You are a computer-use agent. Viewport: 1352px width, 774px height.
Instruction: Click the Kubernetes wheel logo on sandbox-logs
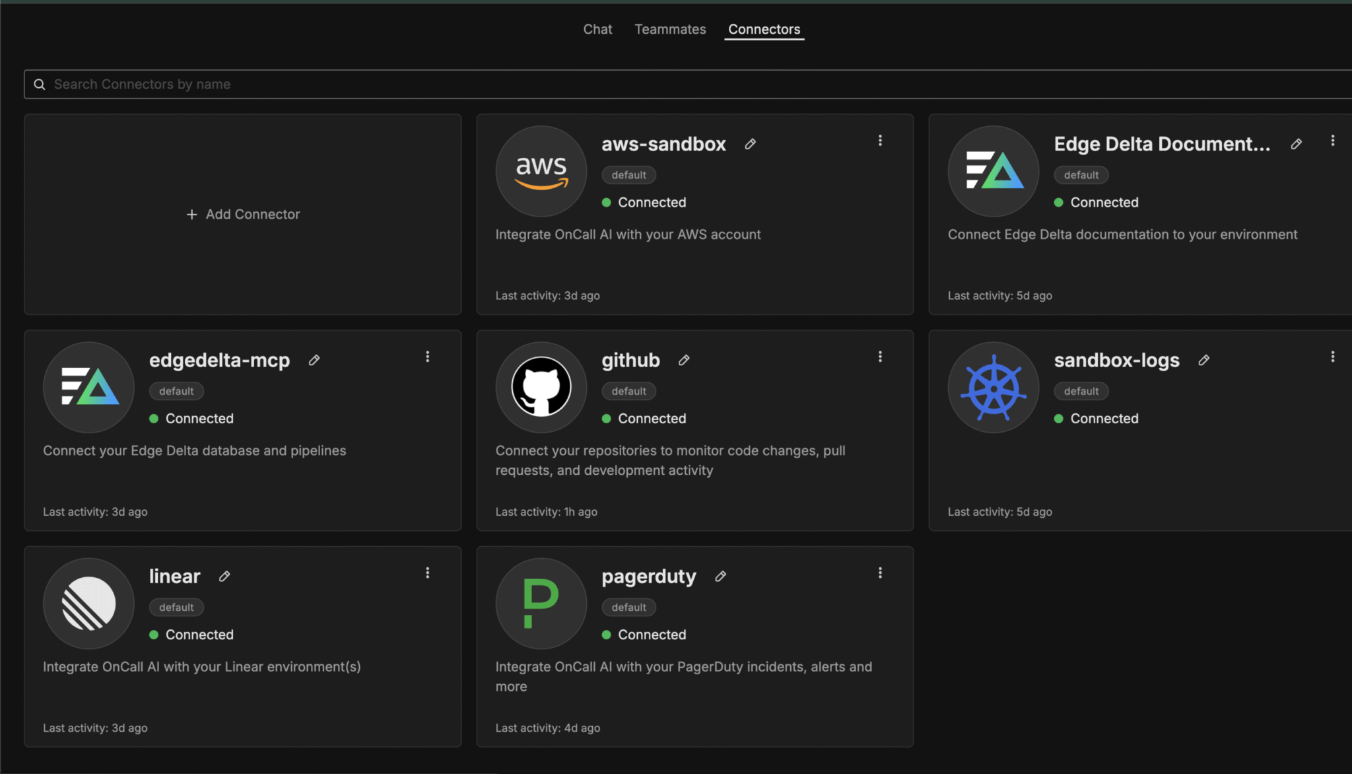pyautogui.click(x=994, y=387)
